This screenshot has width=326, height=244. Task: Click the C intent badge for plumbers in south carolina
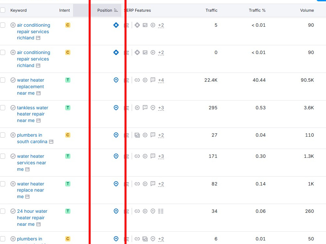tap(68, 135)
